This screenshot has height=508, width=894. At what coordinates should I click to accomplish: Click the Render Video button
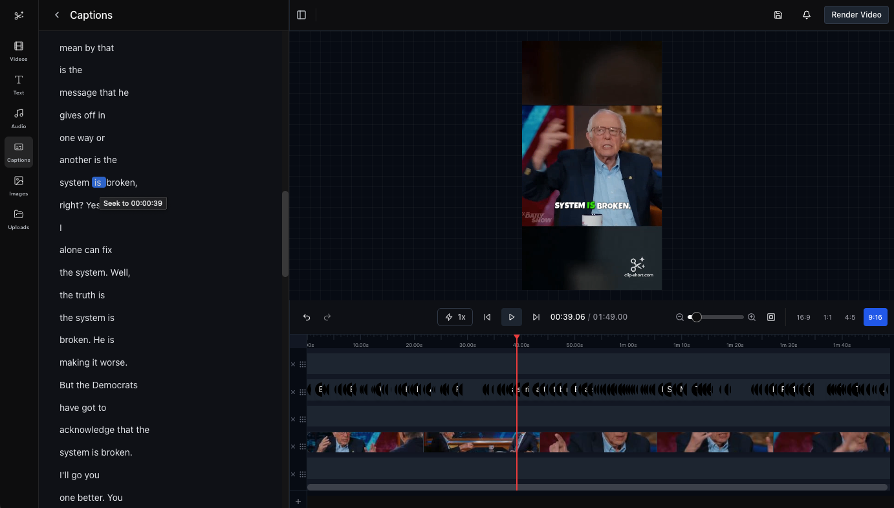(856, 15)
